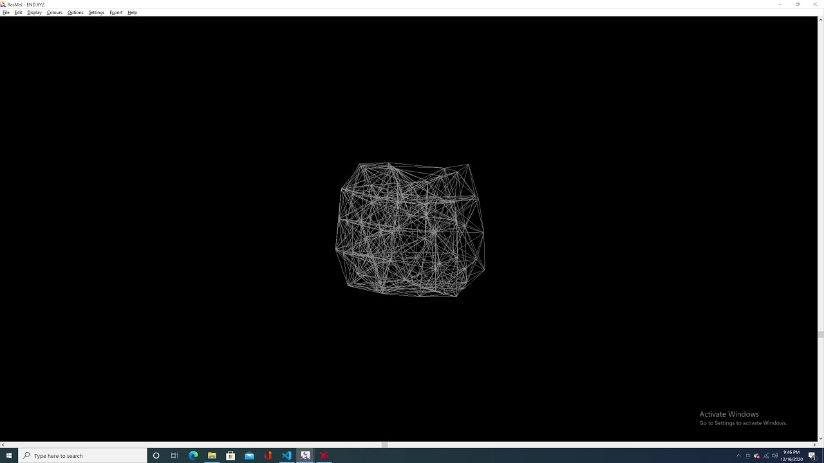Viewport: 824px width, 463px height.
Task: Open the Display menu
Action: coord(34,12)
